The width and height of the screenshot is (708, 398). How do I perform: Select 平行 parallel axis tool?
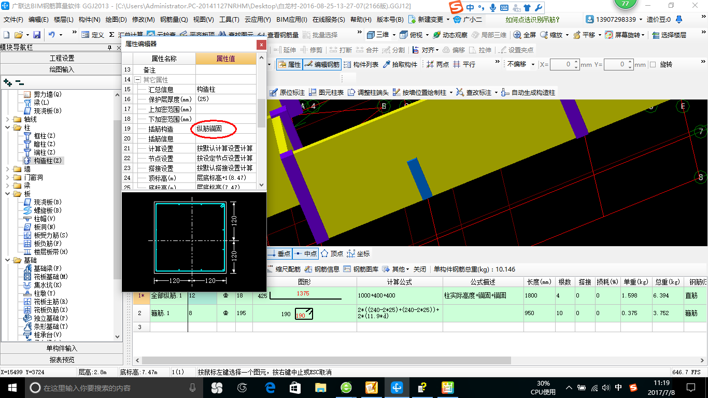(x=464, y=64)
